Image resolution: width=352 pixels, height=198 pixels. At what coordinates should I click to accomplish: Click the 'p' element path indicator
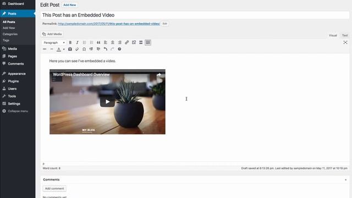[43, 164]
